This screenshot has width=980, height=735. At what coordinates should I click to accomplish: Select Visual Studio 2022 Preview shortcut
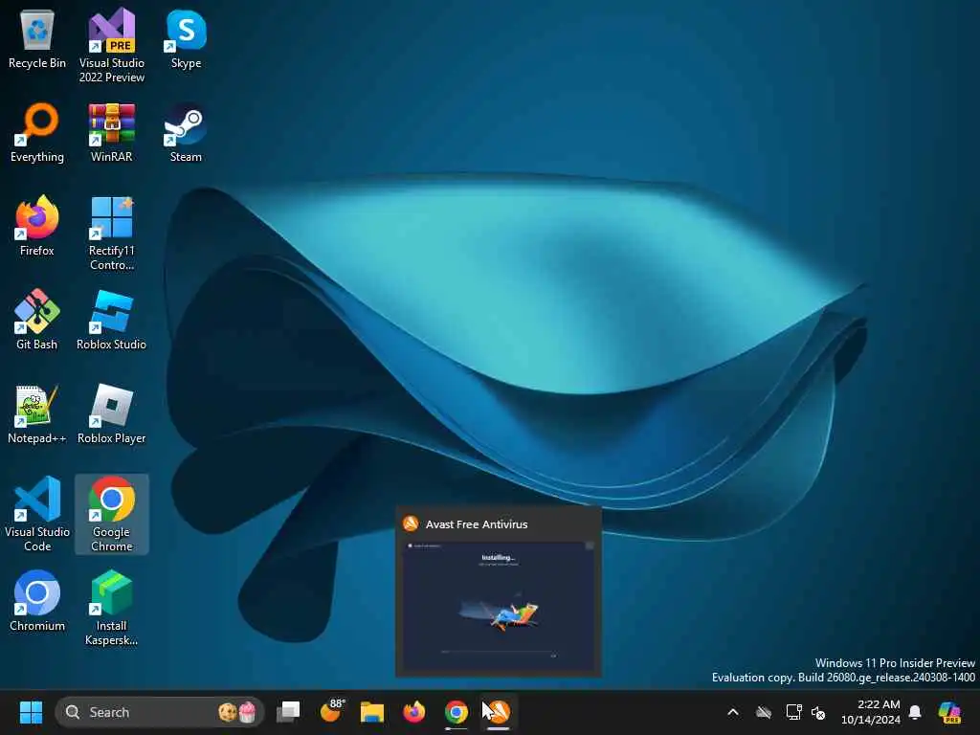pyautogui.click(x=112, y=45)
